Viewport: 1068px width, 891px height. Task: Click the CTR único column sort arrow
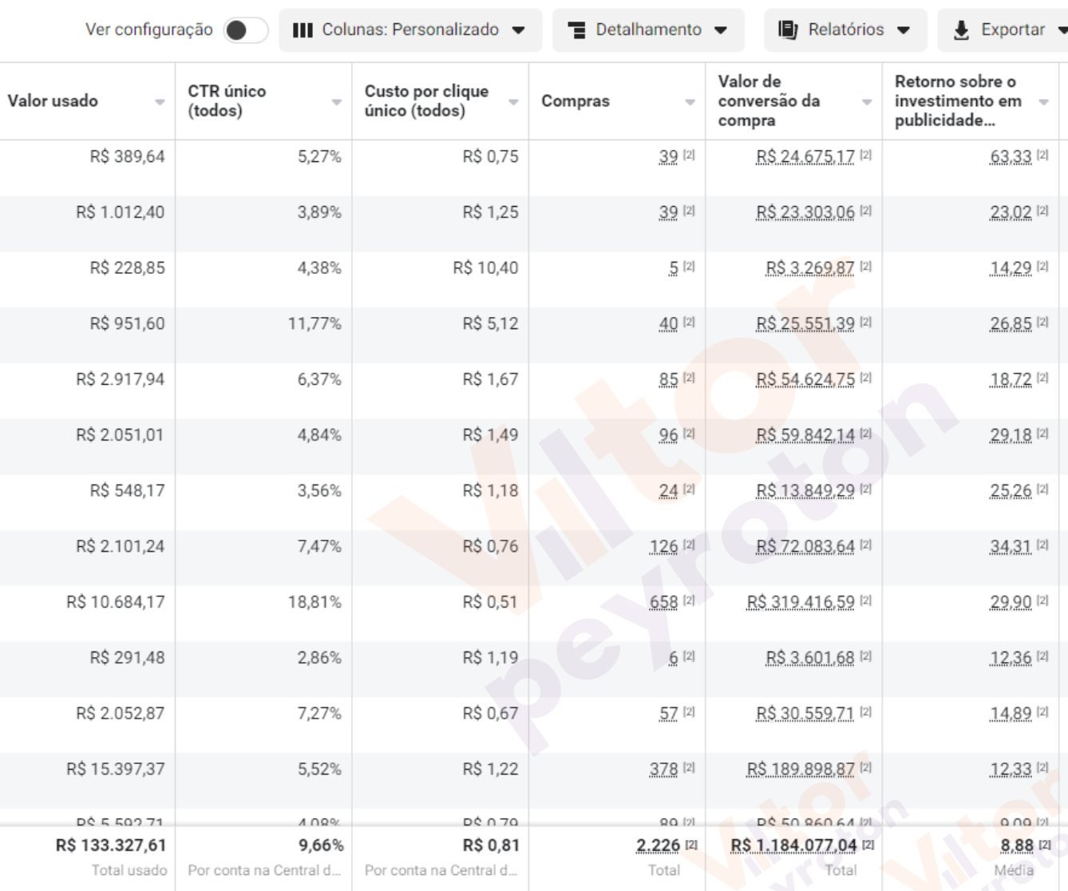coord(336,102)
